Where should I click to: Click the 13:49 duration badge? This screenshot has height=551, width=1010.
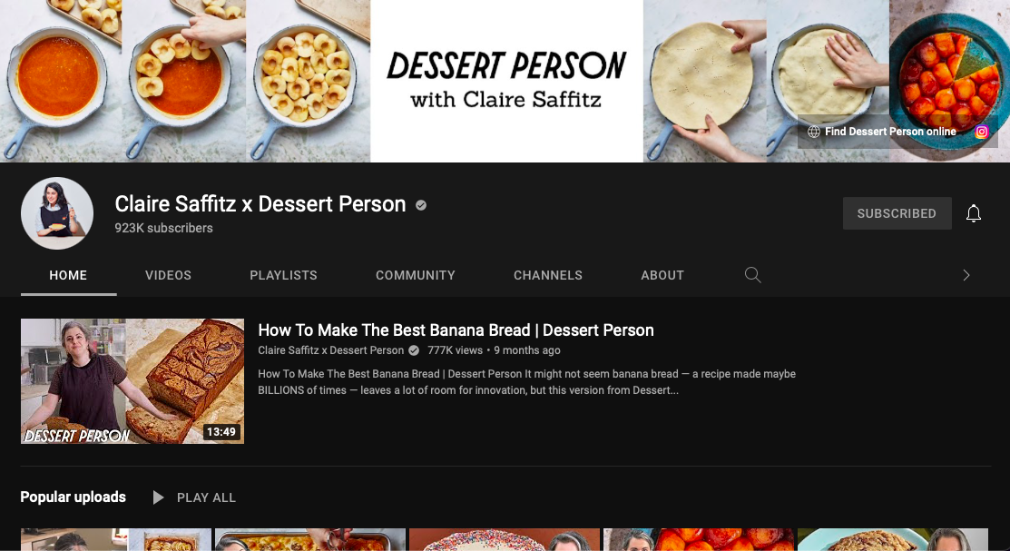click(221, 432)
